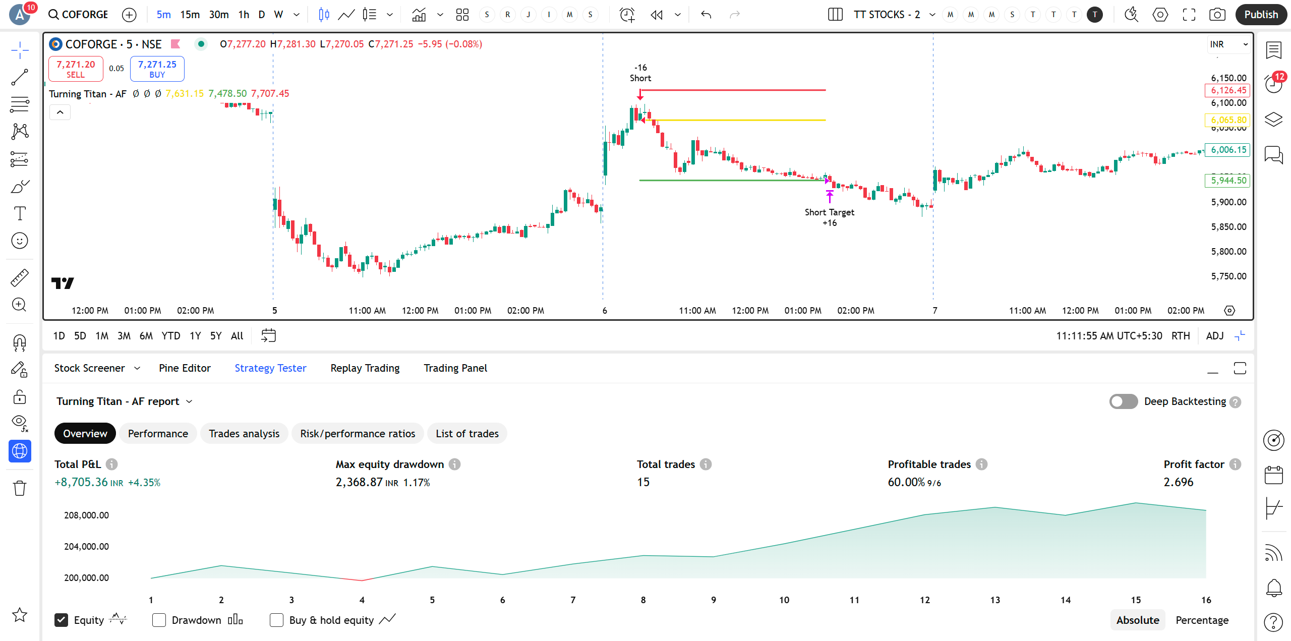
Task: Open TT STOCKS - 2 layout dropdown
Action: tap(932, 15)
